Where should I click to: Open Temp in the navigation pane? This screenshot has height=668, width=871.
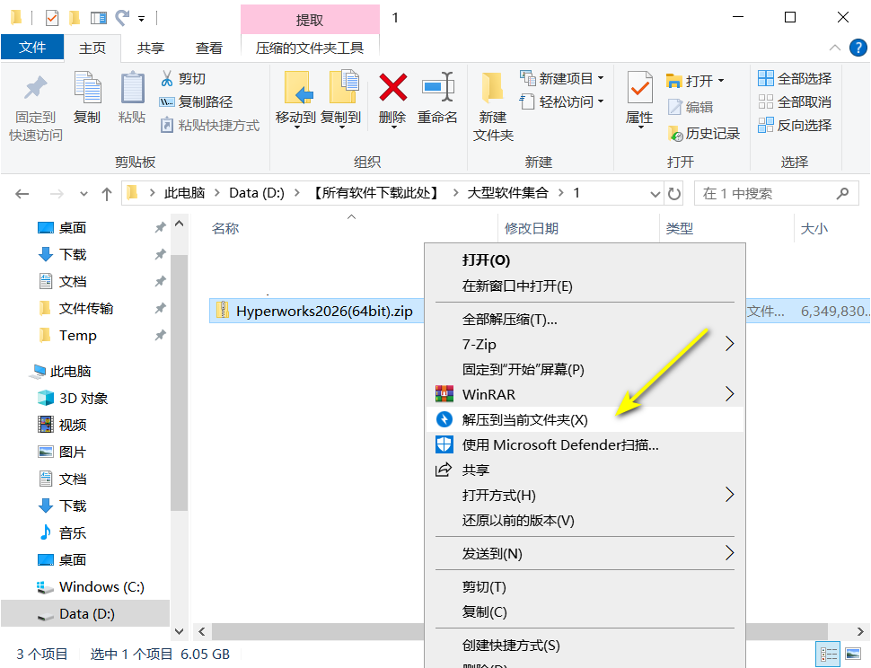click(x=78, y=336)
